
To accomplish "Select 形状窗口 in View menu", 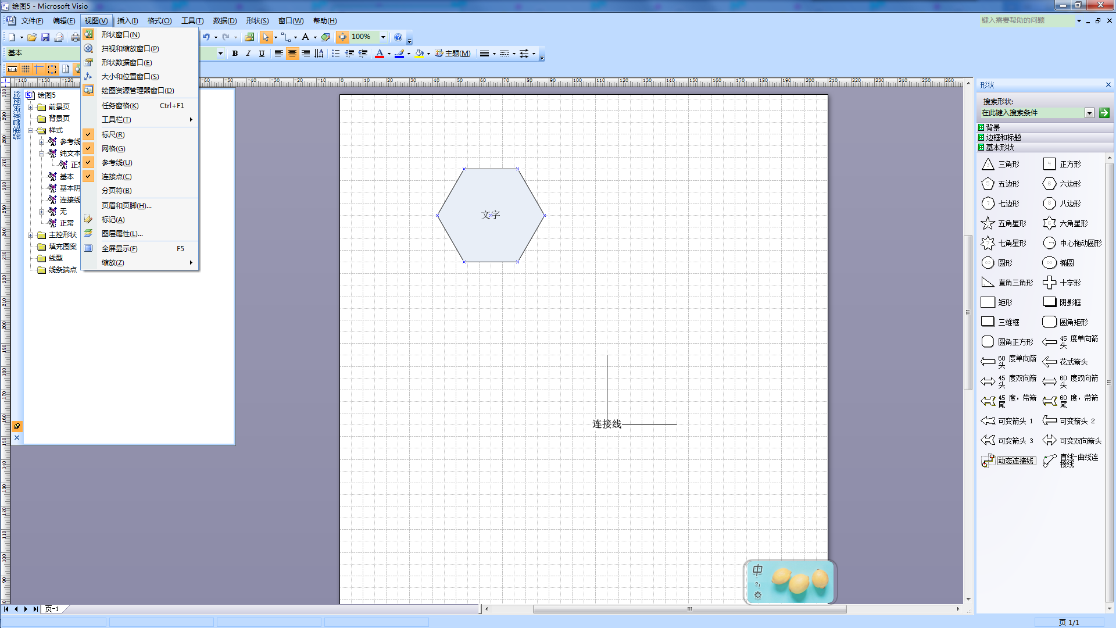I will pos(140,35).
